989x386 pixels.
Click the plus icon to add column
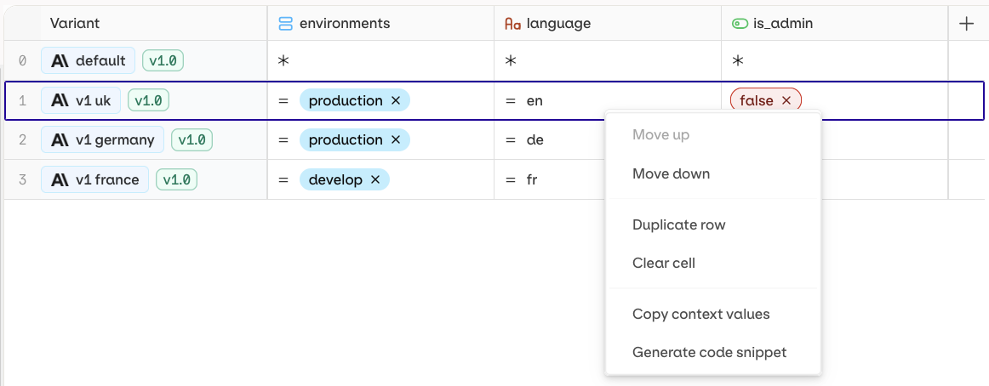[x=966, y=24]
